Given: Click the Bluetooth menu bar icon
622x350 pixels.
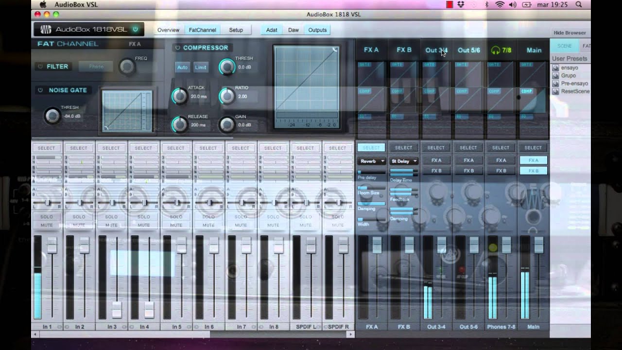Looking at the screenshot, I should (x=487, y=4).
